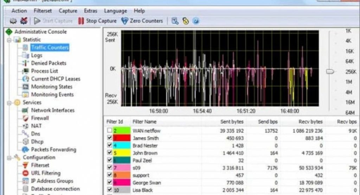This screenshot has height=195, width=360.
Task: Collapse the Services tree node
Action: pos(9,103)
